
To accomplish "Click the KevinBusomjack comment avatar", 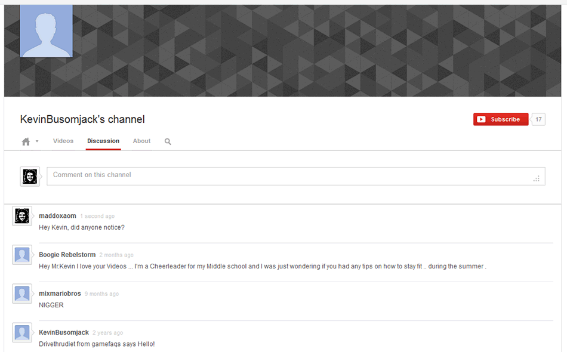I will 22,333.
